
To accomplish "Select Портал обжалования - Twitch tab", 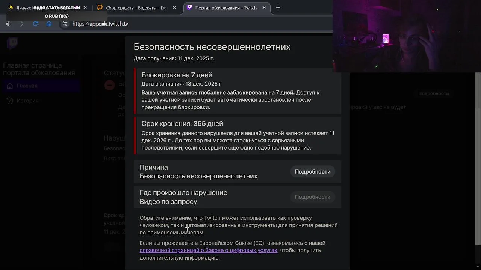I will (x=227, y=7).
